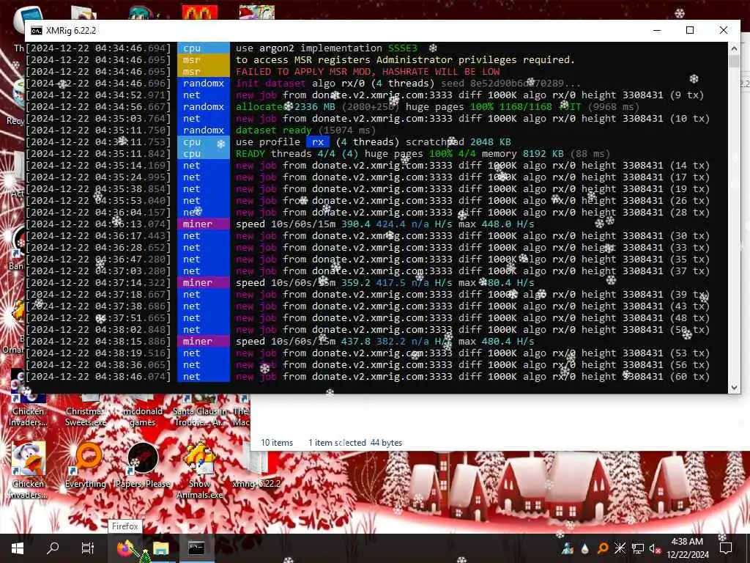Select the mcdonald games desktop icon

click(143, 416)
